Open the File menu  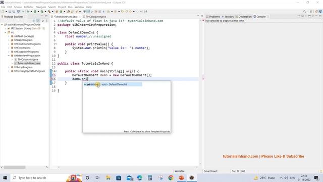coord(3,7)
